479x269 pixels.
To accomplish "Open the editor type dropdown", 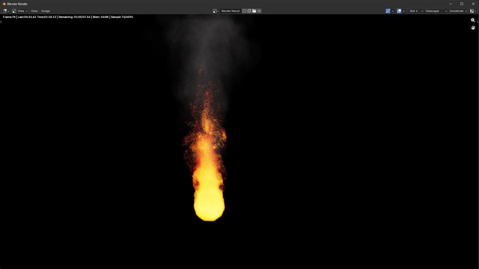I will pyautogui.click(x=6, y=11).
